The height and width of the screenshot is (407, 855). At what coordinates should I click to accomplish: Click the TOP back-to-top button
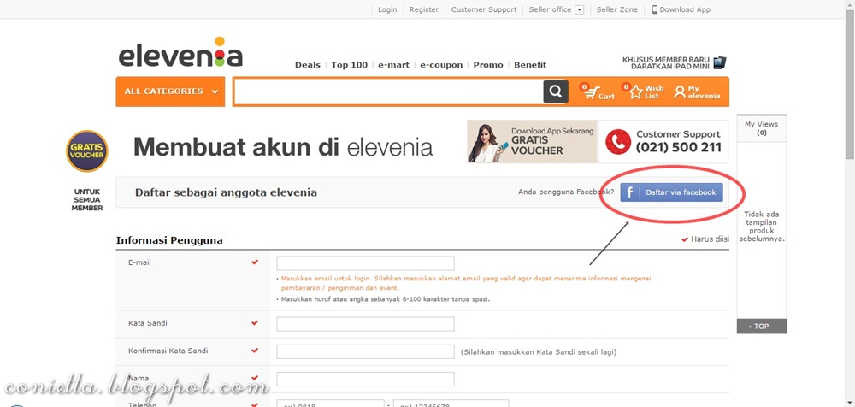pos(761,327)
